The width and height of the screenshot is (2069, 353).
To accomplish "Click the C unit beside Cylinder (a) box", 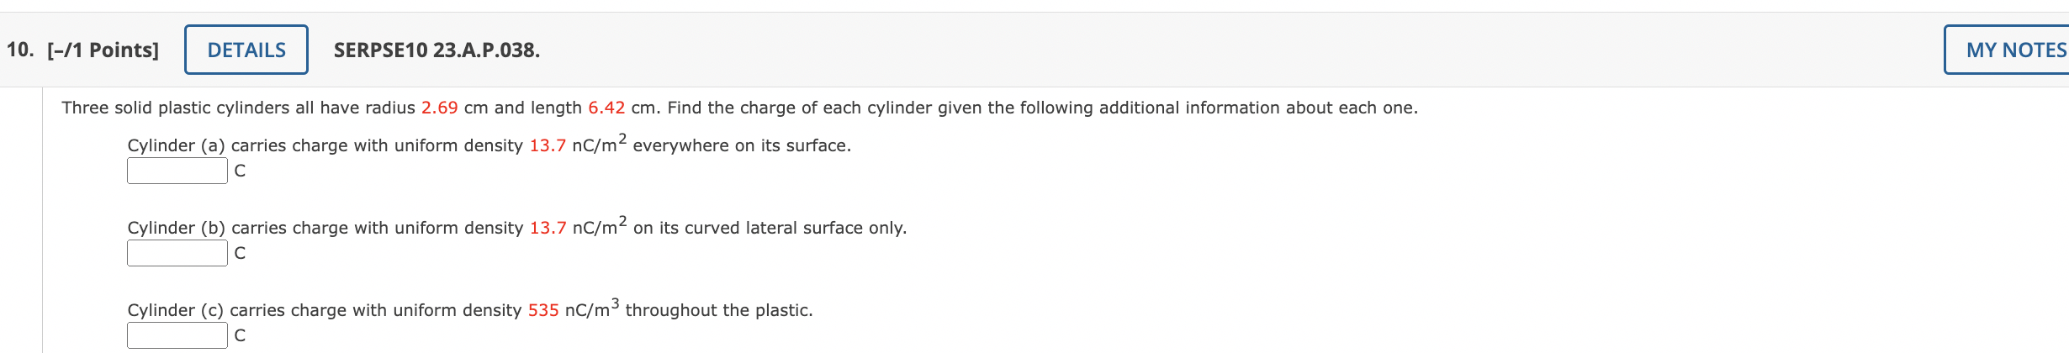I will click(x=240, y=171).
